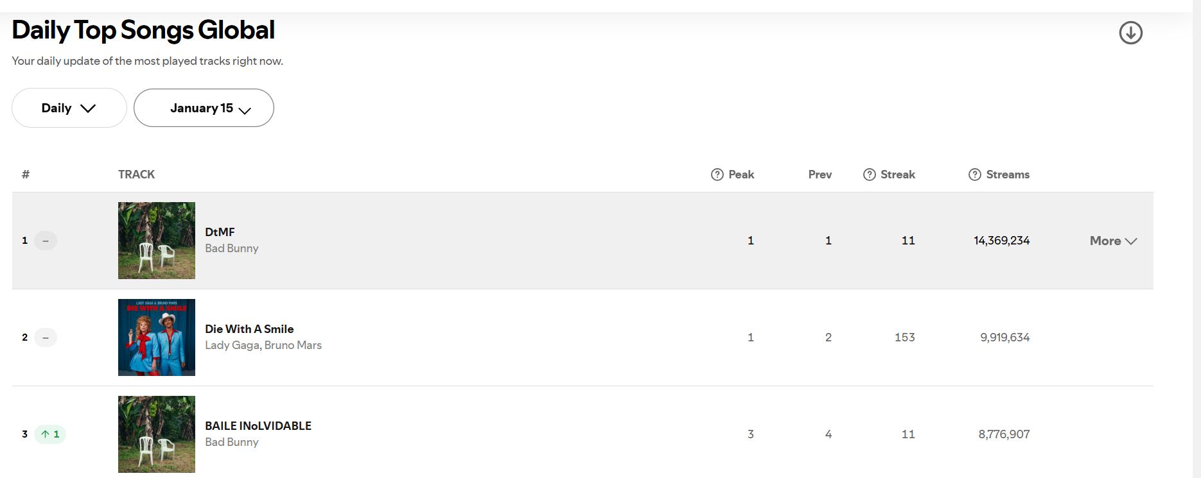
Task: Expand More details for DtMF
Action: coord(1113,241)
